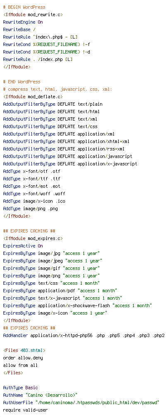Click the '# BEGIN WordPress' comment line
168x417 pixels.
pyautogui.click(x=24, y=7)
